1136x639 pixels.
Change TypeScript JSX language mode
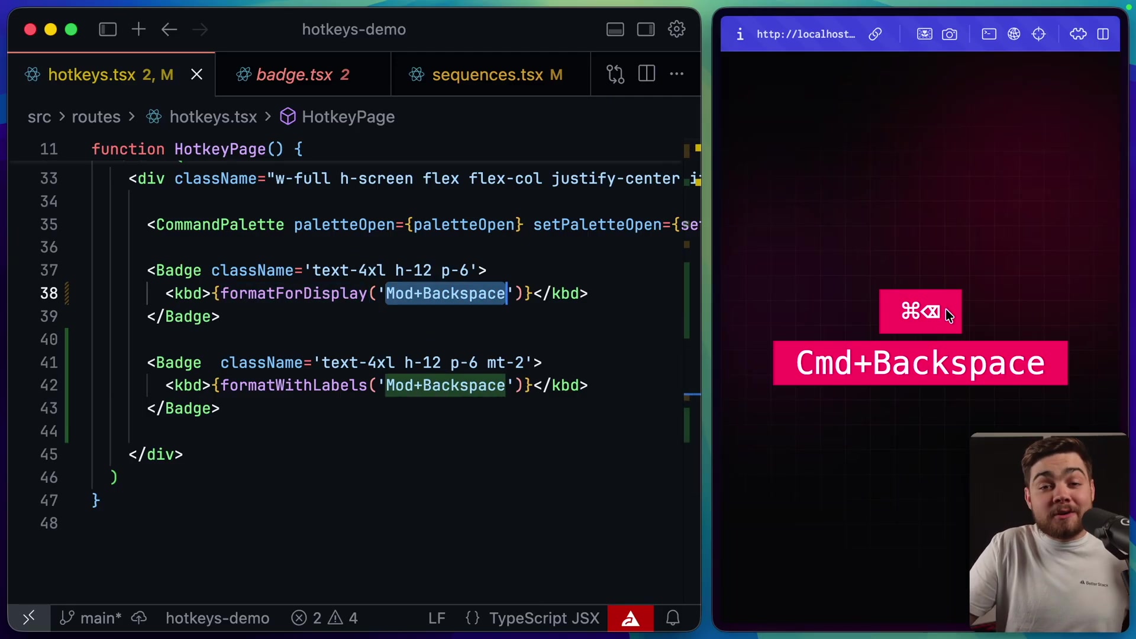[x=544, y=618]
